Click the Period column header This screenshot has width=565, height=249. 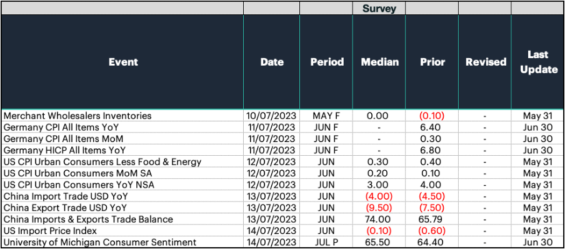327,62
